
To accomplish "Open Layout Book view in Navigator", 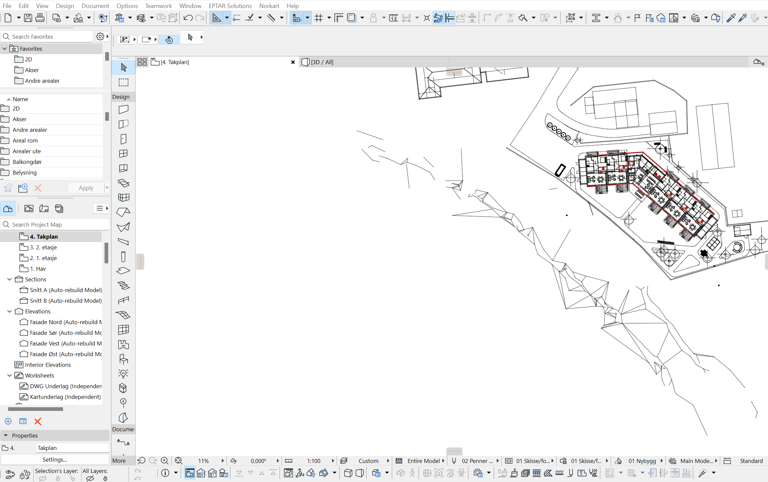I will (x=44, y=209).
